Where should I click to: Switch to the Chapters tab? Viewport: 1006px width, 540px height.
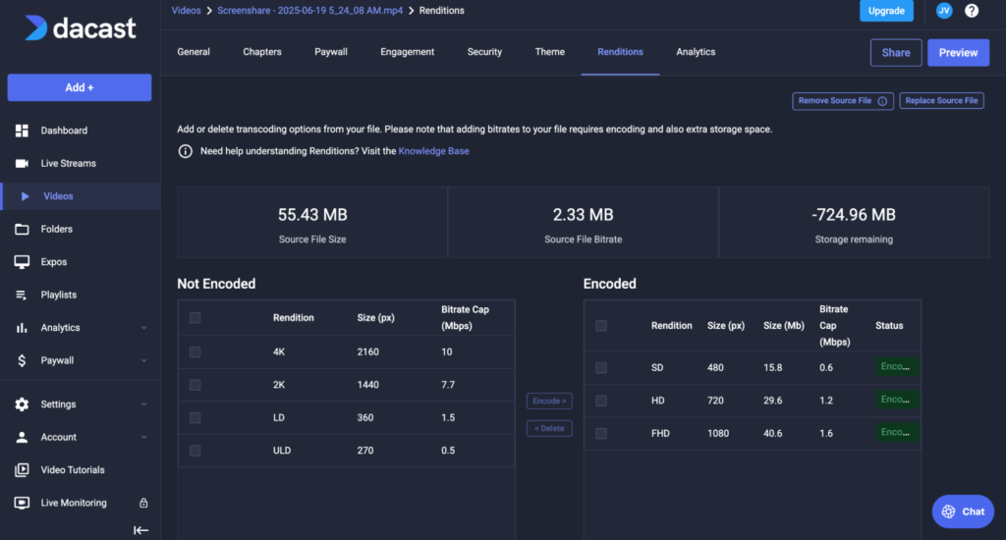(262, 52)
